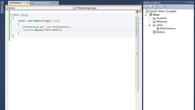Click the Show All Files icon in Solution Explorer

point(152,7)
